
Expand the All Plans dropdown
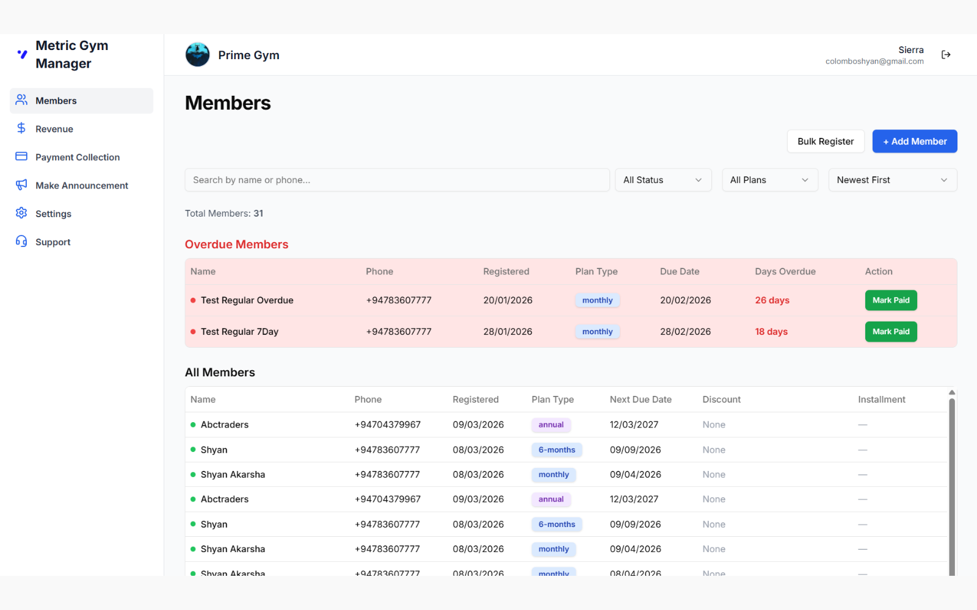click(769, 179)
